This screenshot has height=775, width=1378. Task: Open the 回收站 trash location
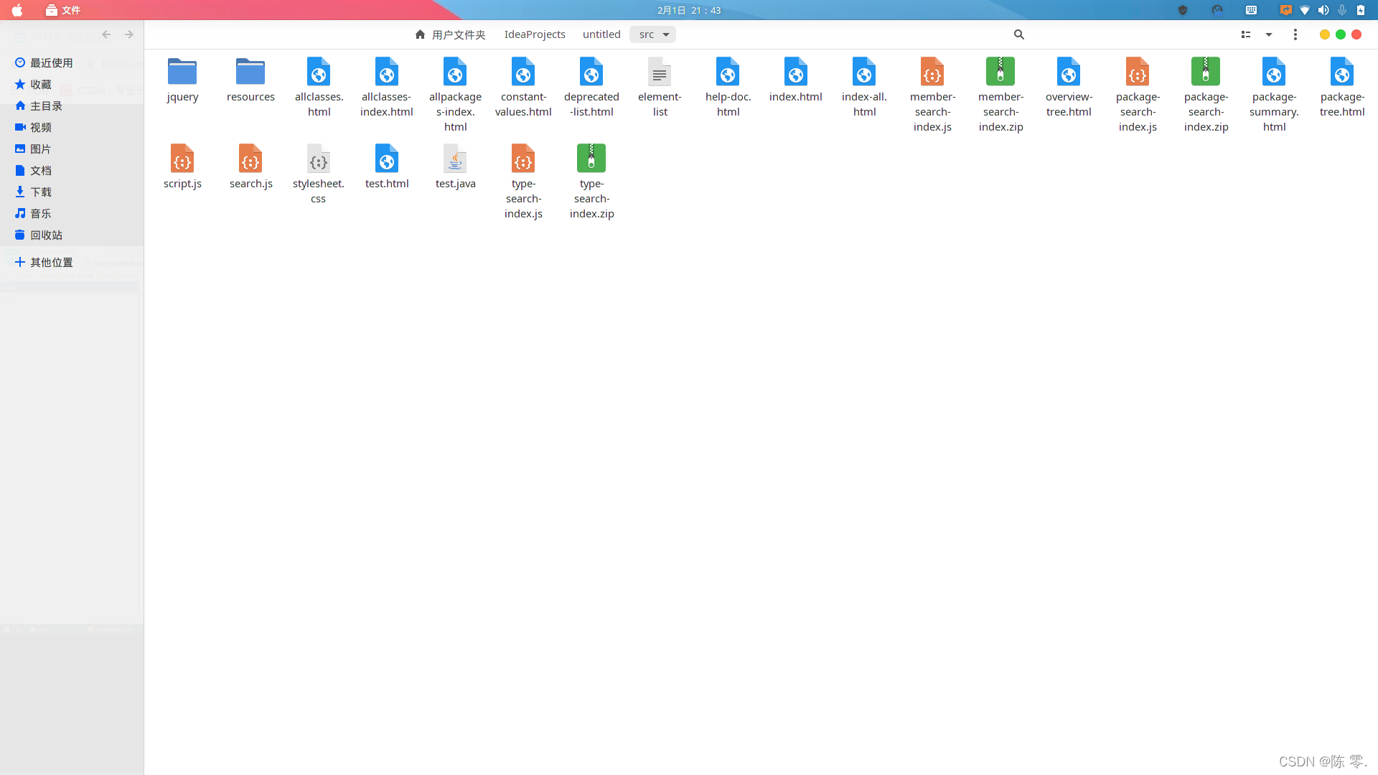(x=46, y=235)
